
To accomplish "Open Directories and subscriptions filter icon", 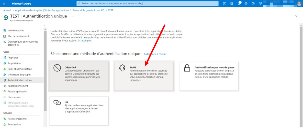I will (232, 4).
